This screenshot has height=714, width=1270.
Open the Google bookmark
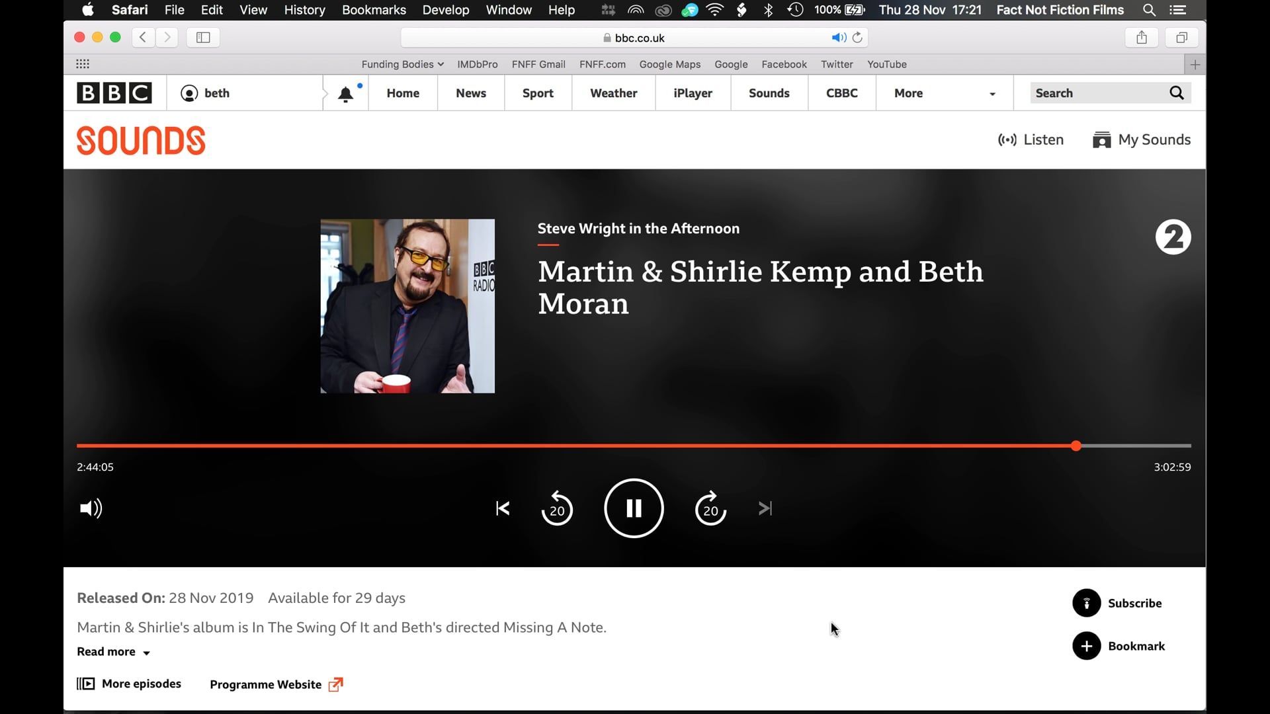tap(731, 64)
